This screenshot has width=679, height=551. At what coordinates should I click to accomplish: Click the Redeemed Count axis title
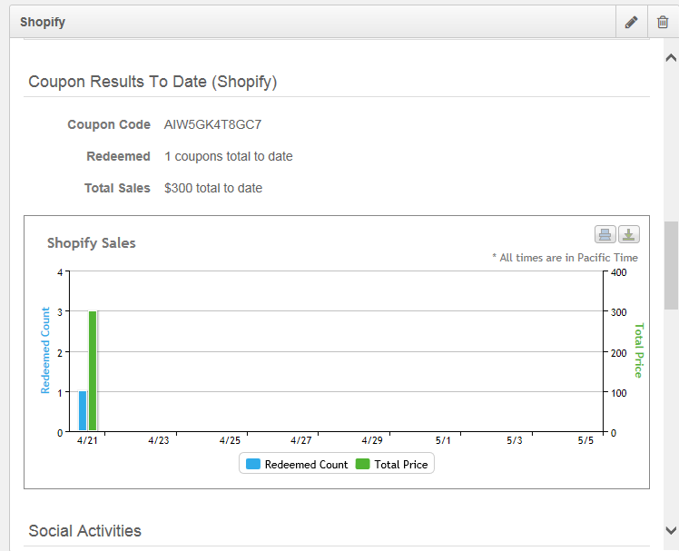click(x=45, y=350)
